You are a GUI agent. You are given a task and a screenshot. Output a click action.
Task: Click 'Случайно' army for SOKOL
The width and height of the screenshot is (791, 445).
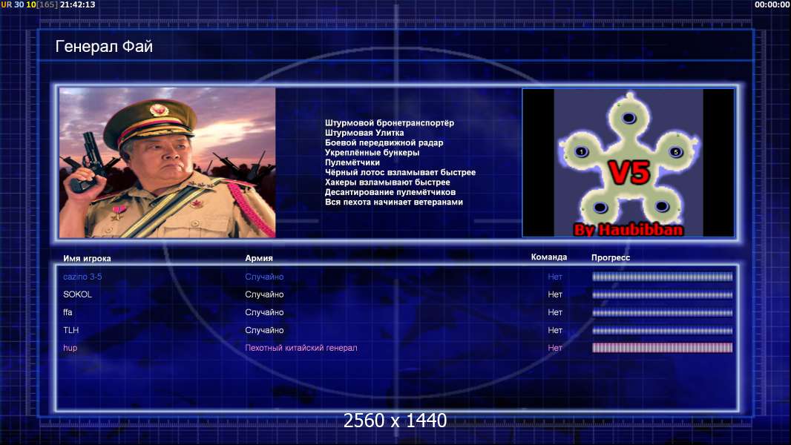pos(264,294)
